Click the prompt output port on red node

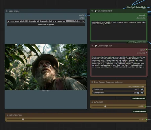146,50
